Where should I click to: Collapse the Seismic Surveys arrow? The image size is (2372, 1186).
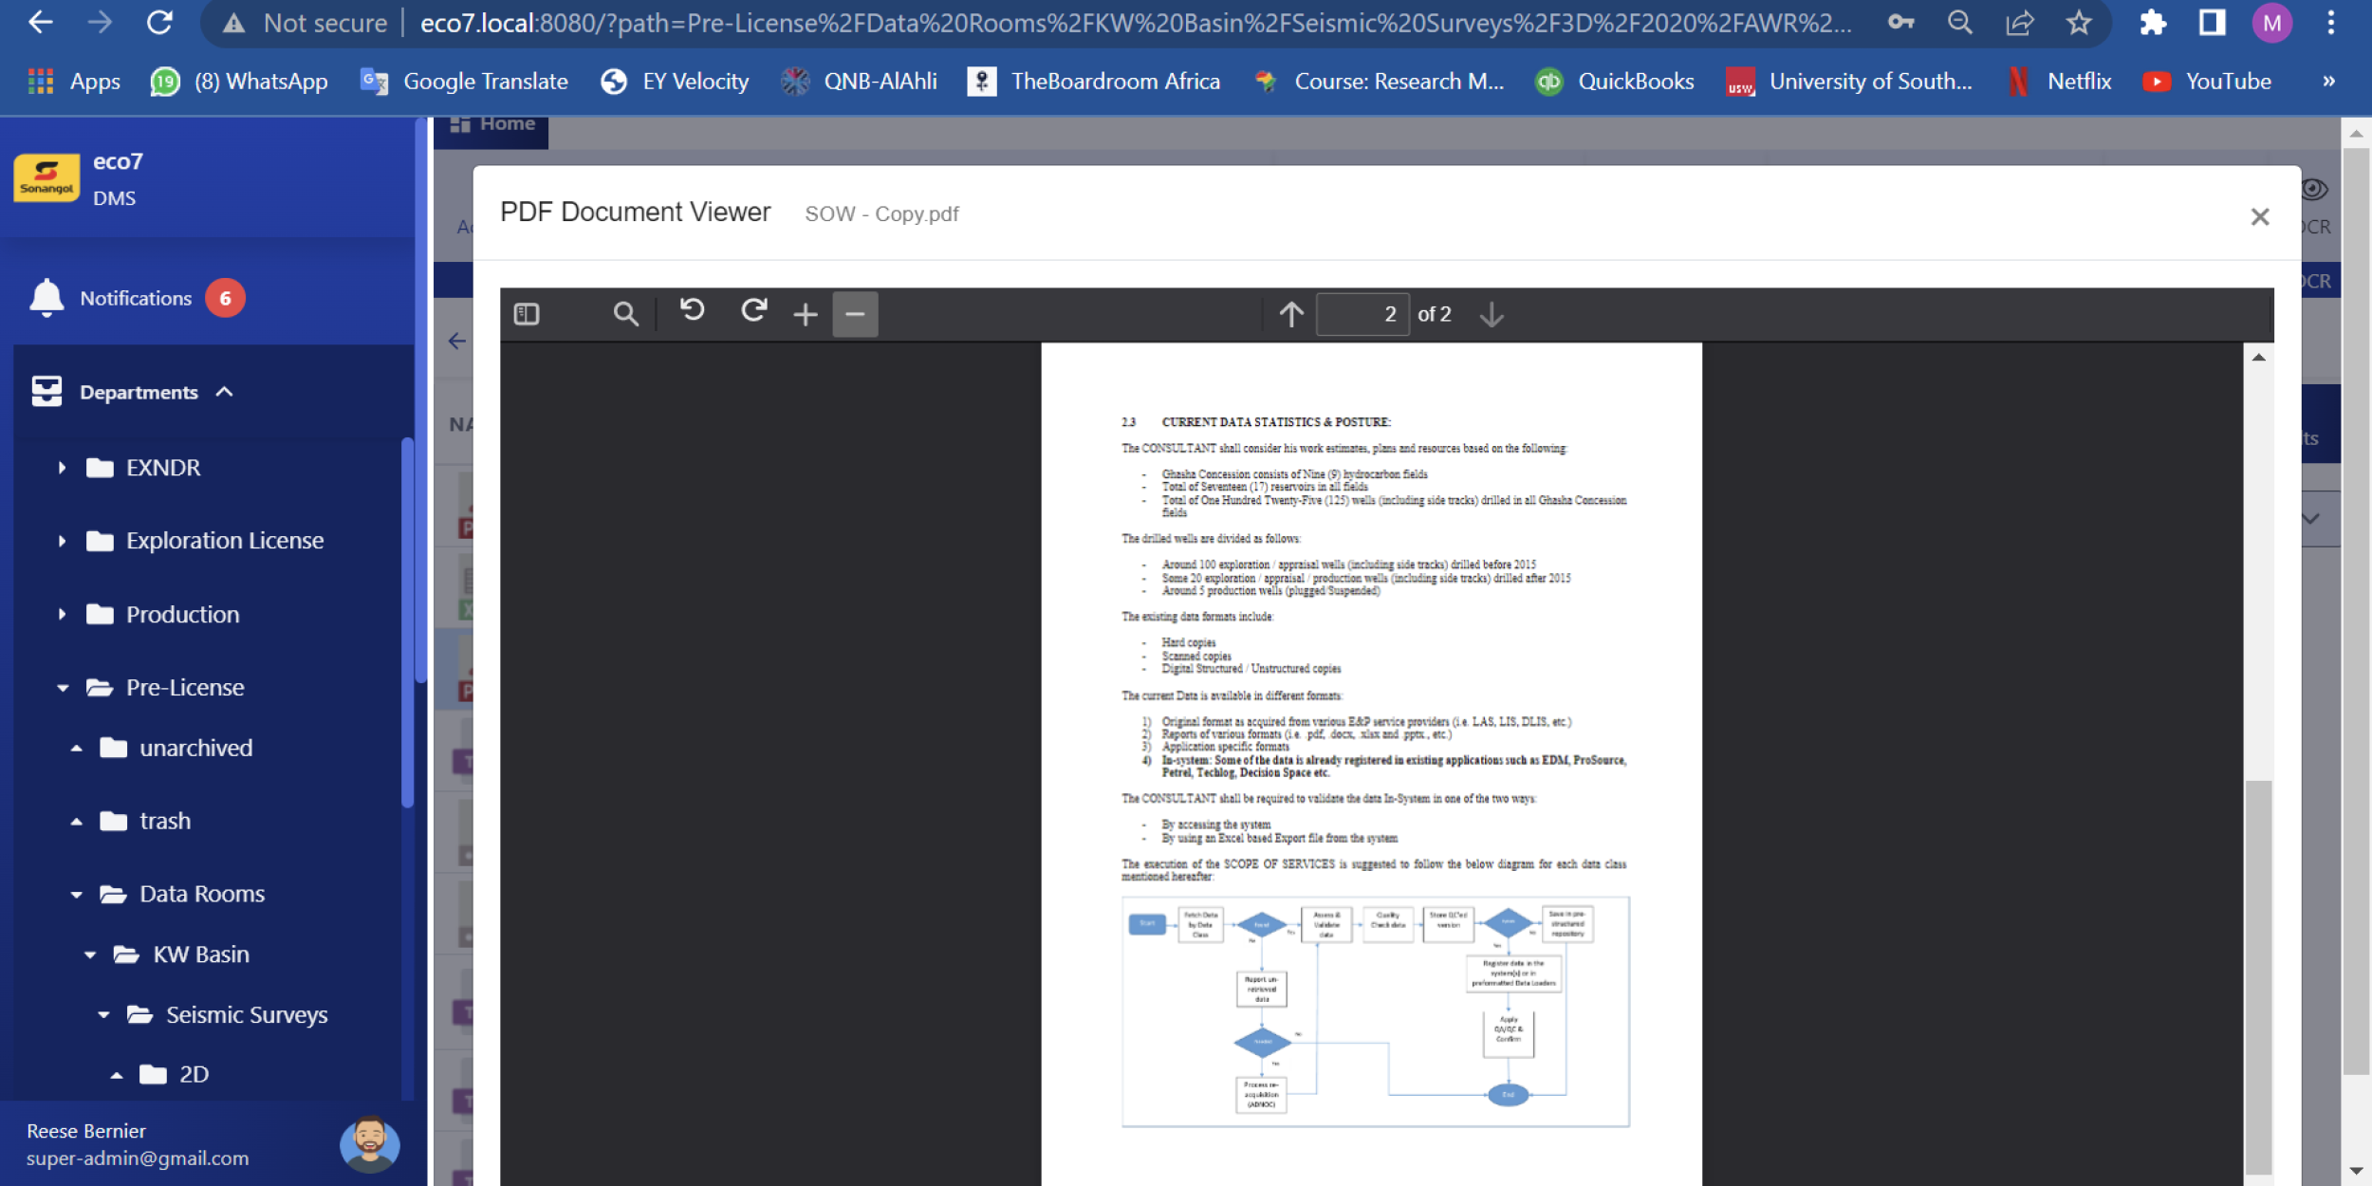[103, 1015]
